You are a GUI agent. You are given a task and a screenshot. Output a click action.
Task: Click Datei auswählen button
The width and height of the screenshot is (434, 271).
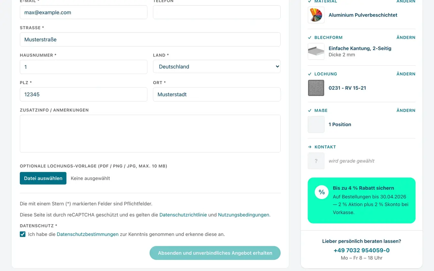point(43,178)
